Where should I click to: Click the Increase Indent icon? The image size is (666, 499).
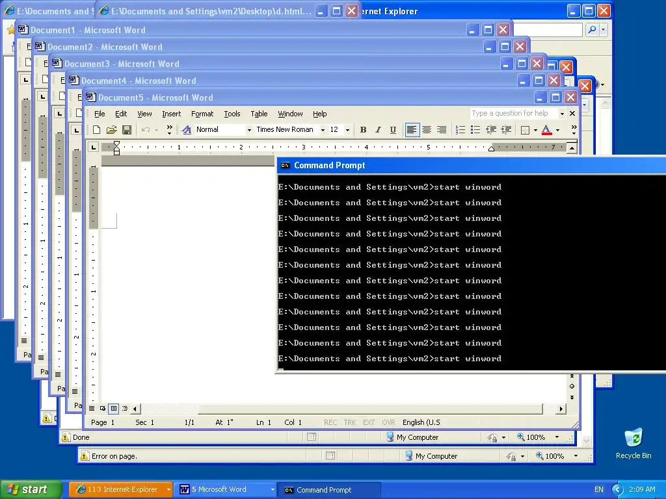(x=506, y=130)
